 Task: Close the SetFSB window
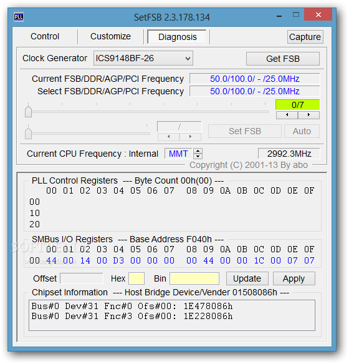(x=318, y=14)
